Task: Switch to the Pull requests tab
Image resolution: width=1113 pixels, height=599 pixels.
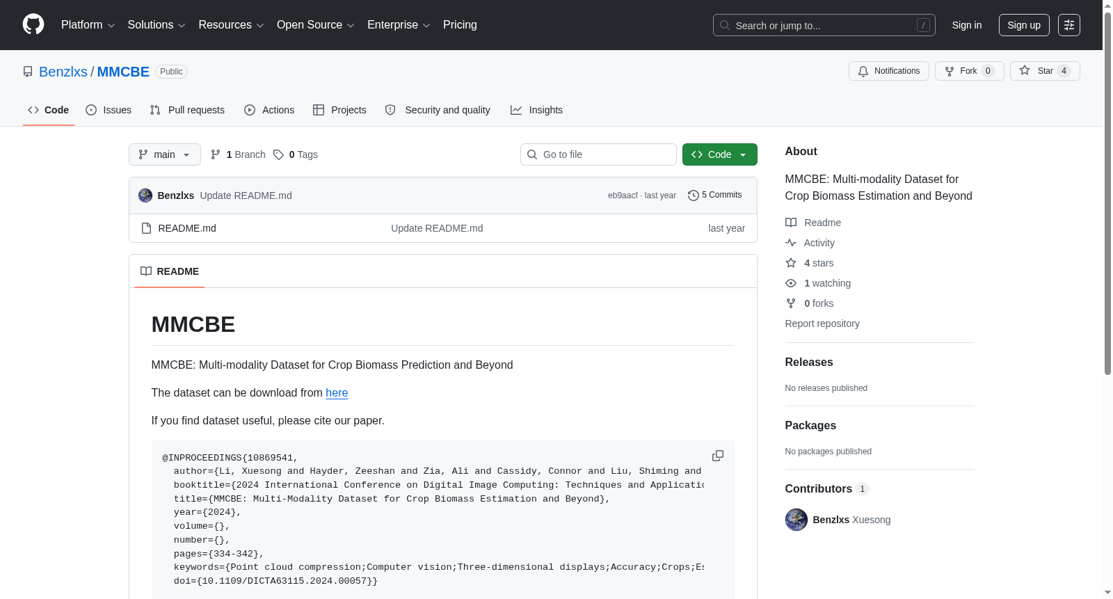Action: point(187,110)
